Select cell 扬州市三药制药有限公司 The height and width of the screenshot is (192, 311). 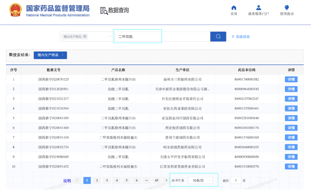(x=182, y=79)
